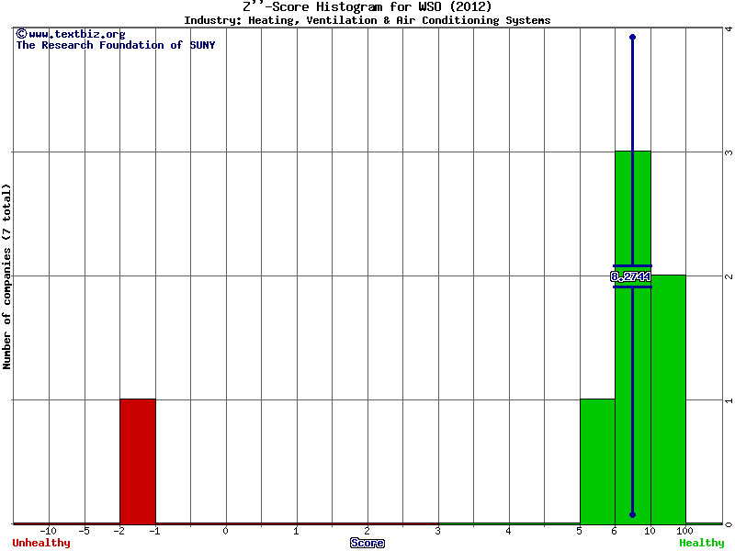Image resolution: width=735 pixels, height=551 pixels.
Task: Open the www.textbiz.org copyright link
Action: click(71, 34)
